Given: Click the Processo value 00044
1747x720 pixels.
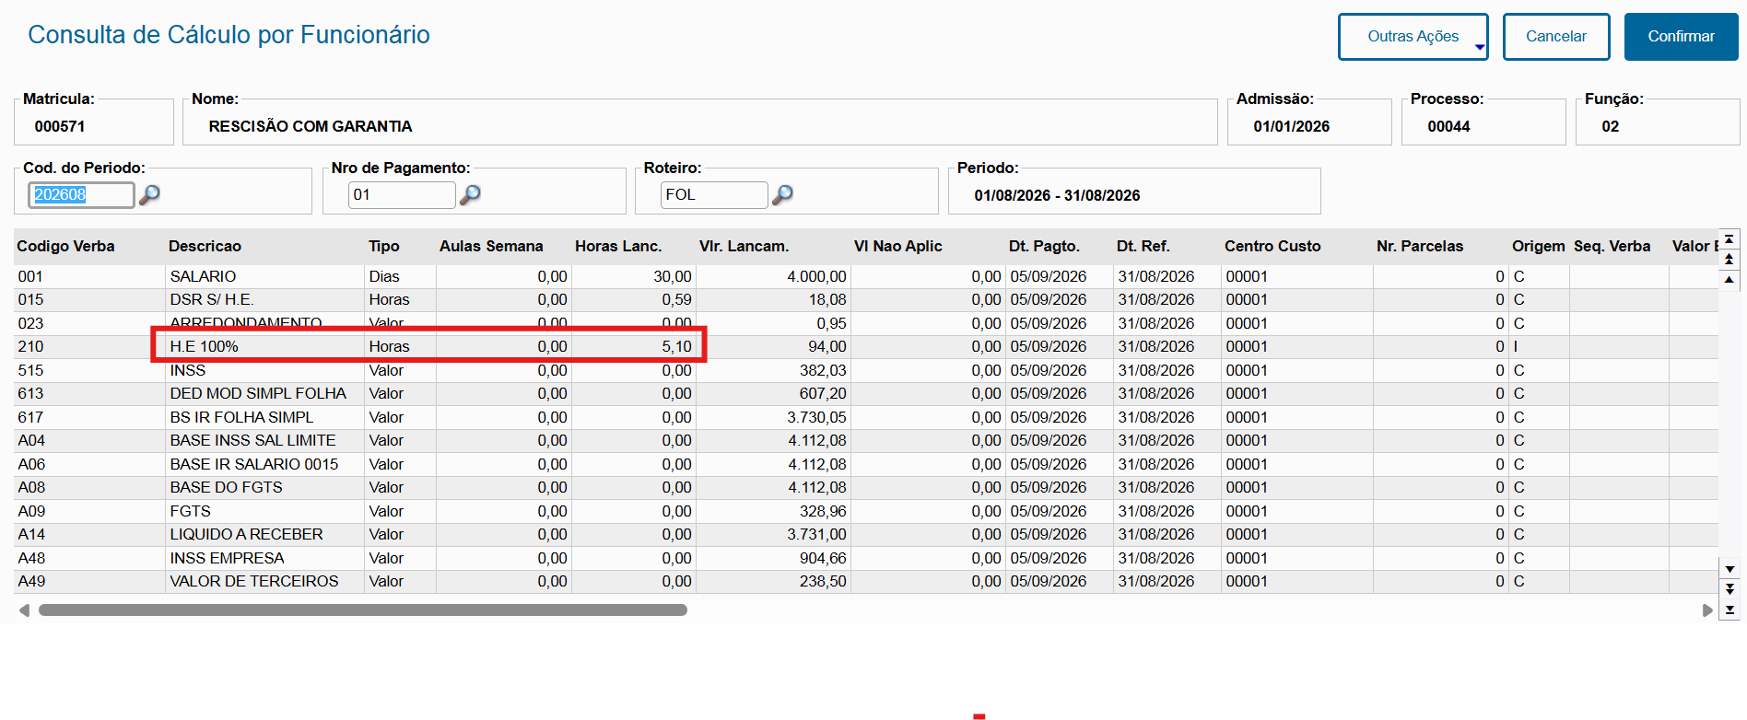Looking at the screenshot, I should tap(1449, 126).
